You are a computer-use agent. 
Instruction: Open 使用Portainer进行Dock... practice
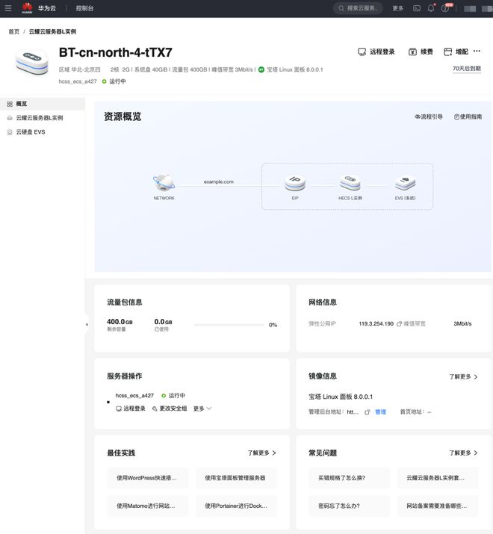(235, 506)
